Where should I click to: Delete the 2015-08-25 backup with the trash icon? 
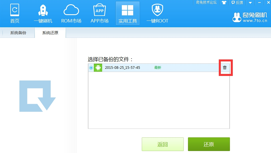pos(225,67)
